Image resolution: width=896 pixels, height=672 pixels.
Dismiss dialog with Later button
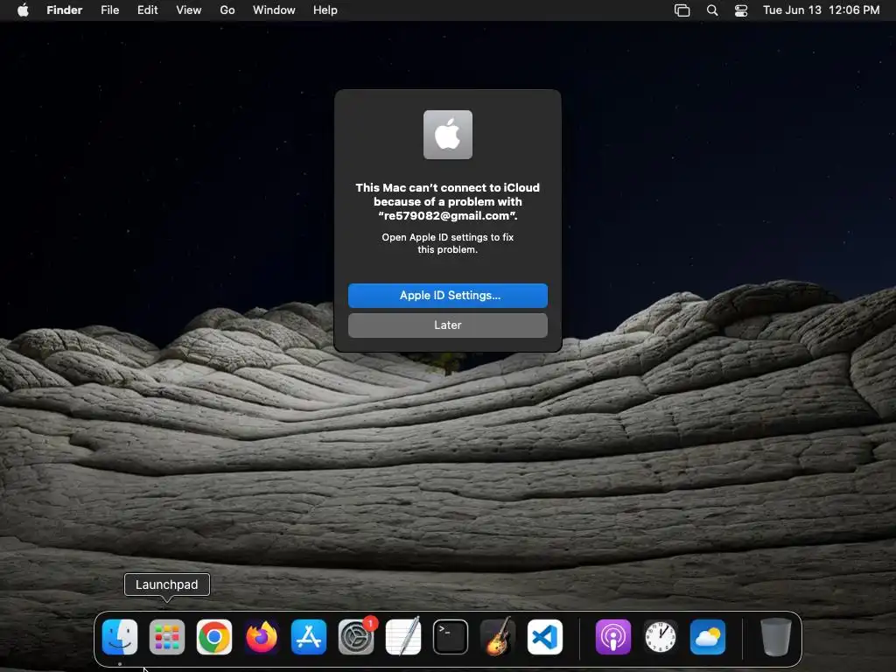tap(447, 325)
